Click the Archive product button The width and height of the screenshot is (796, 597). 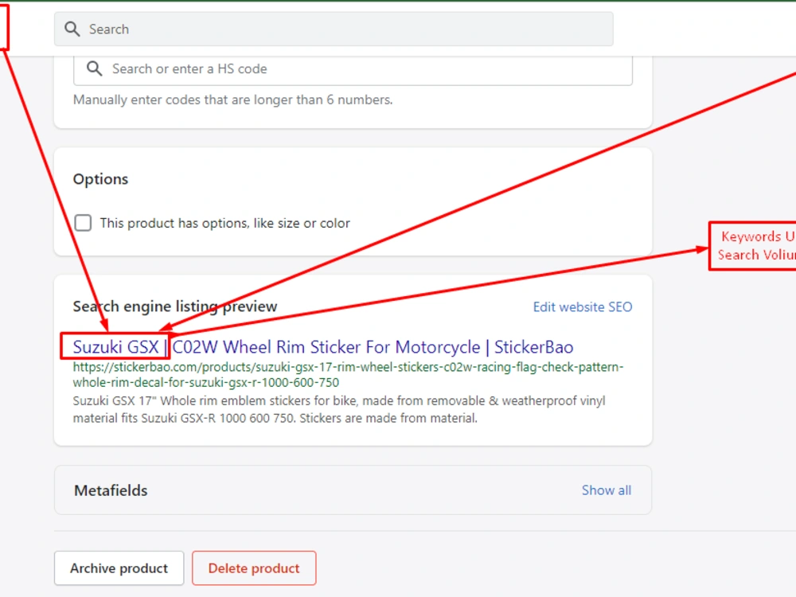click(119, 568)
